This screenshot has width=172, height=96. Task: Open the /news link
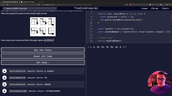pyautogui.click(x=144, y=8)
